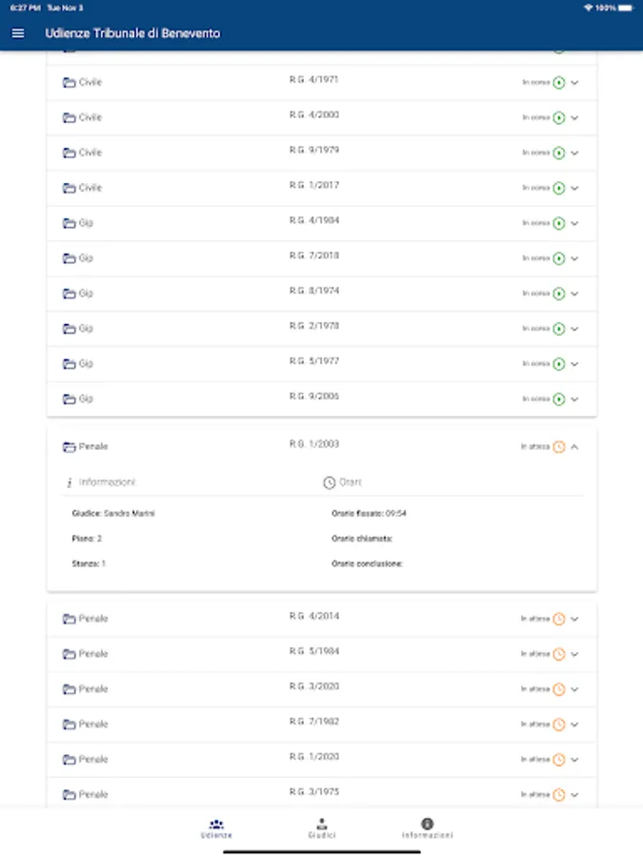Screen dimensions: 643x858
Task: Click the Udienze Tribunale di Benevento title
Action: coord(132,33)
